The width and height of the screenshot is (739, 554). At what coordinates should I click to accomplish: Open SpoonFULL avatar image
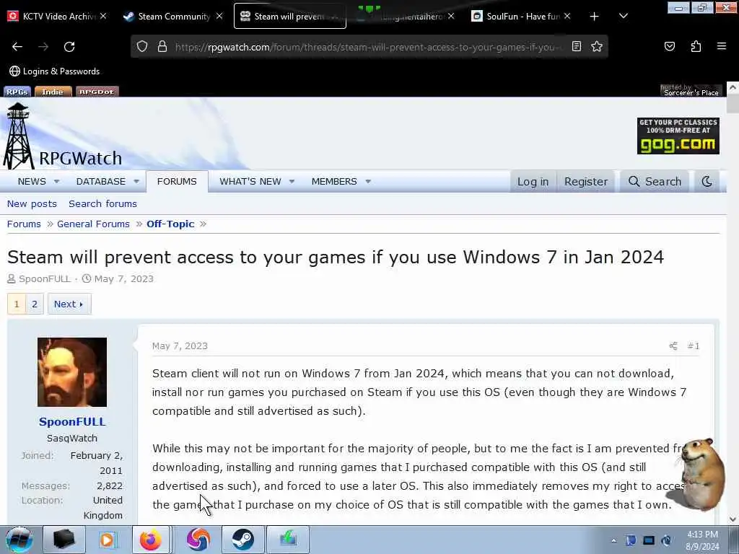[x=72, y=371]
